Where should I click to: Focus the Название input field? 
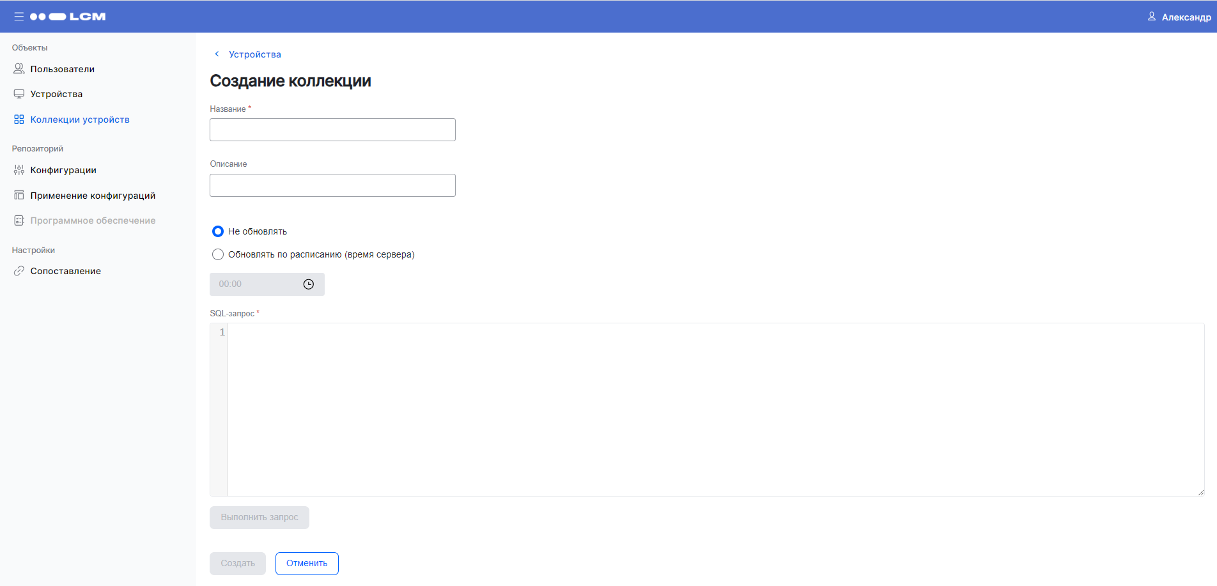pos(332,130)
